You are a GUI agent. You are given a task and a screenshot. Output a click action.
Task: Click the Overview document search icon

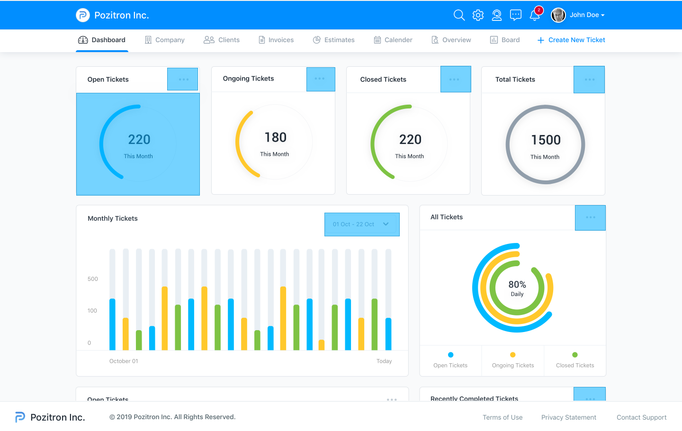[435, 40]
